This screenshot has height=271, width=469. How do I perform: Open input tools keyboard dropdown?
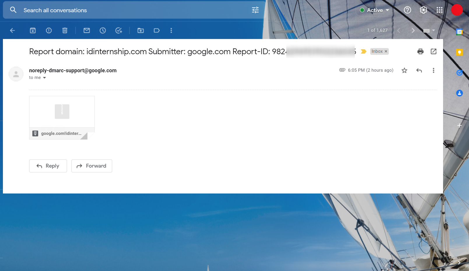(x=429, y=30)
